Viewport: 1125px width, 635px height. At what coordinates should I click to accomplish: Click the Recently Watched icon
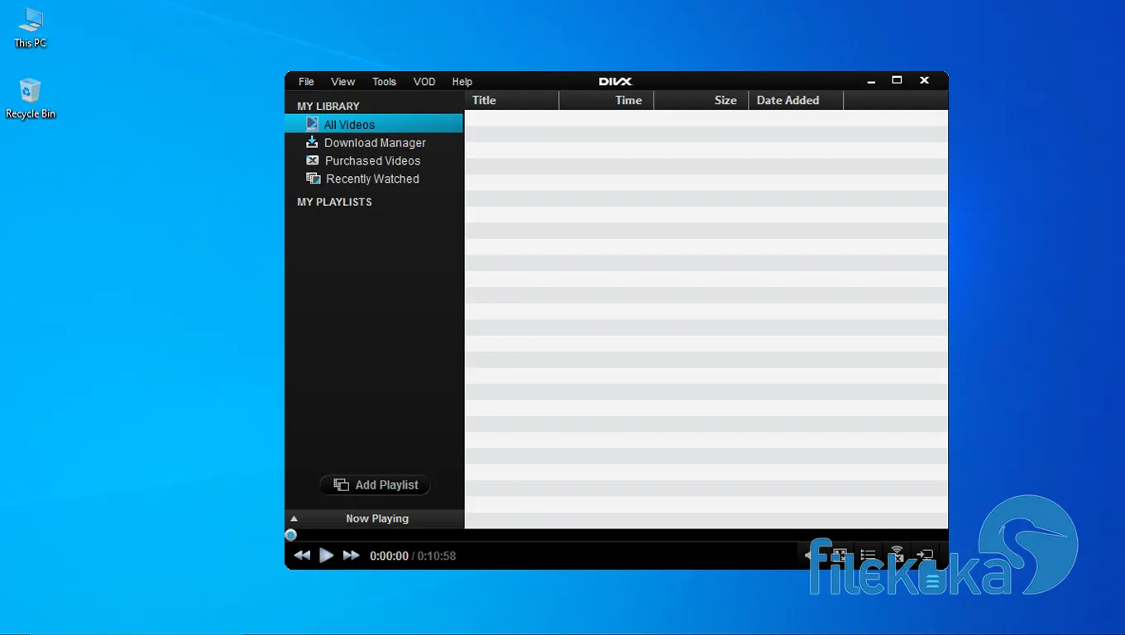pyautogui.click(x=313, y=179)
